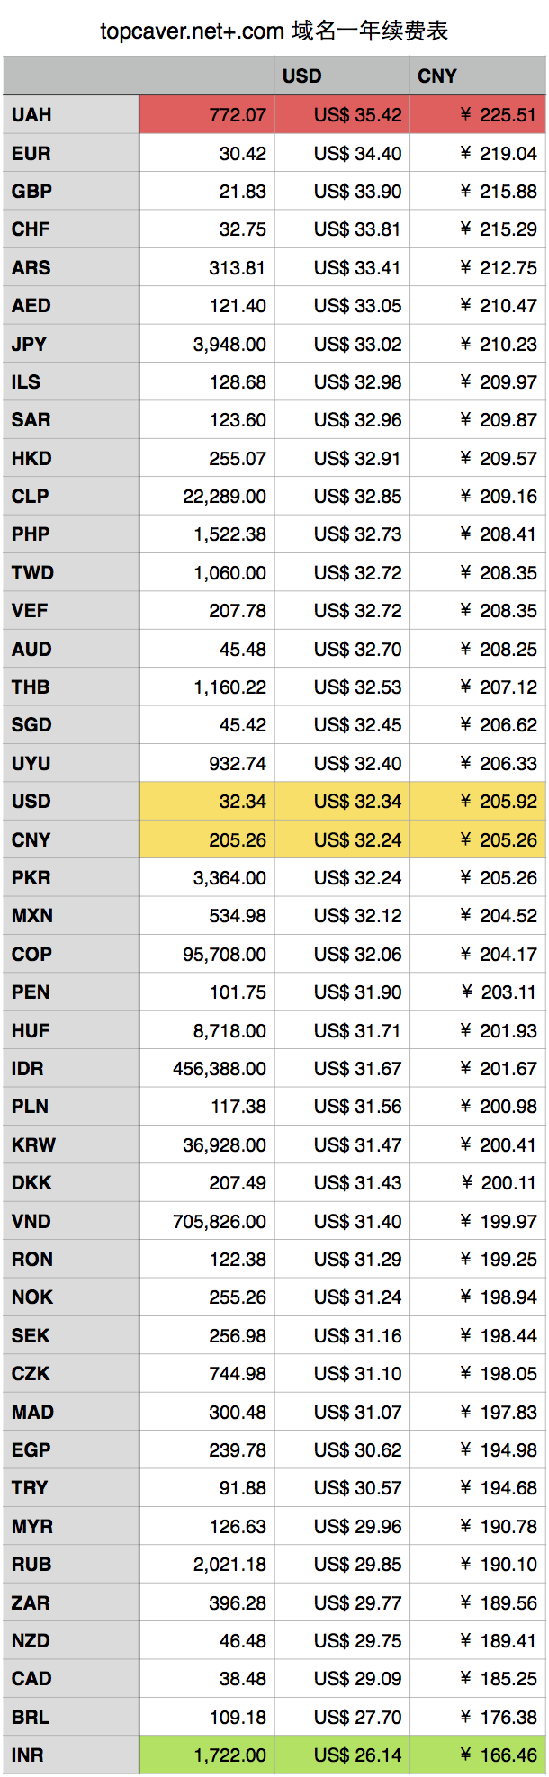Select the red 772.07 cell
This screenshot has width=549, height=1777.
point(207,115)
